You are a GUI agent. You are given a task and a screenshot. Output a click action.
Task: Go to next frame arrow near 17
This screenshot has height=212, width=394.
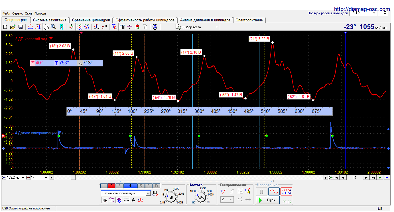pyautogui.click(x=366, y=178)
